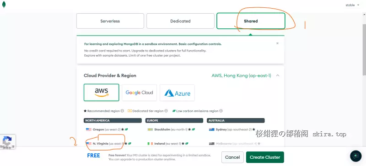366x166 pixels.
Task: Click info icon beside Recommended region
Action: [122, 111]
